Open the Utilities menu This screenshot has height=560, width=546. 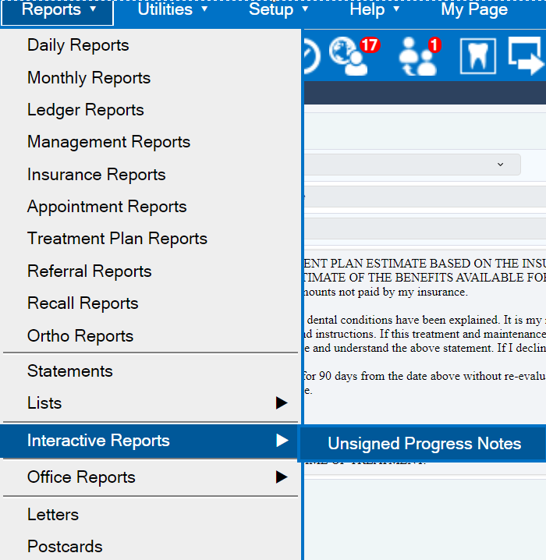[x=172, y=9]
